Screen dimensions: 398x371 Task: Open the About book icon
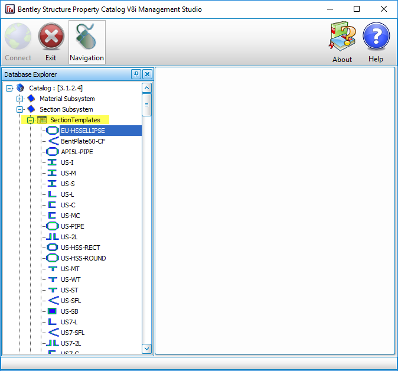coord(342,37)
